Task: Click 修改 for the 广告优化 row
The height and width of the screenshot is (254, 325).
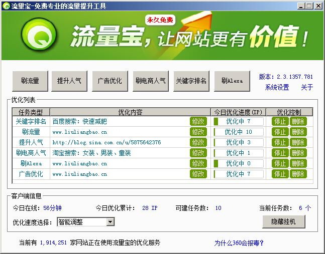Action: pyautogui.click(x=198, y=174)
